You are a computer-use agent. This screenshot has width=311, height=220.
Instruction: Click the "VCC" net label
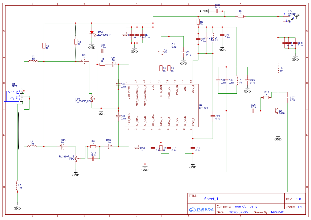click(x=297, y=15)
